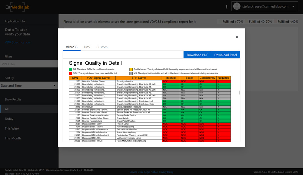Switch to the FMS tab

coord(87,47)
